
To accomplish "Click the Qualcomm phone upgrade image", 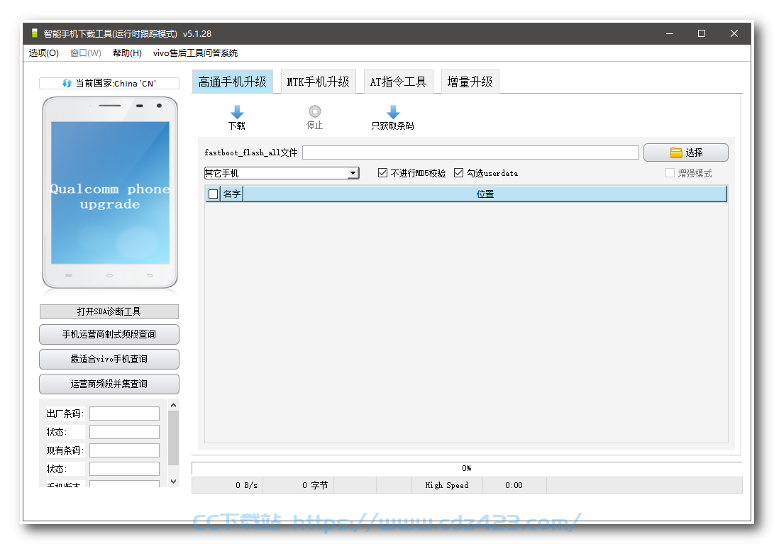I will point(110,192).
